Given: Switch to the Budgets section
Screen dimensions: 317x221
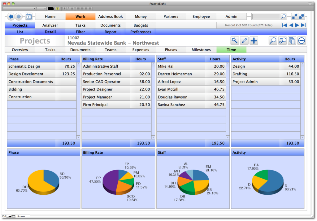Looking at the screenshot, I should [141, 25].
